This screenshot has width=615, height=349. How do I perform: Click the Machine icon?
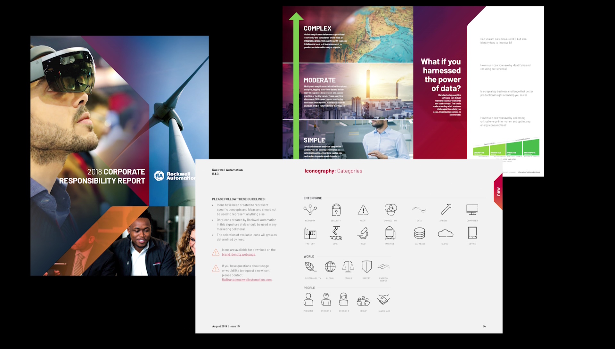pos(390,233)
